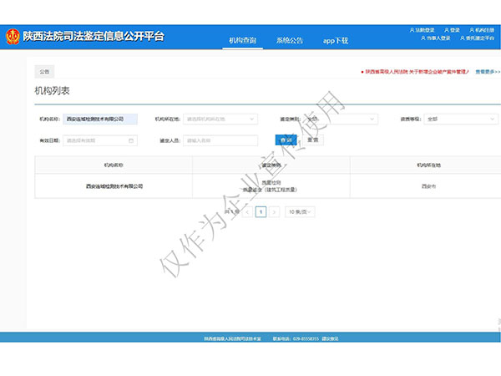Open the app下载 navigation tab
Screen dimensions: 501x376
coord(335,40)
